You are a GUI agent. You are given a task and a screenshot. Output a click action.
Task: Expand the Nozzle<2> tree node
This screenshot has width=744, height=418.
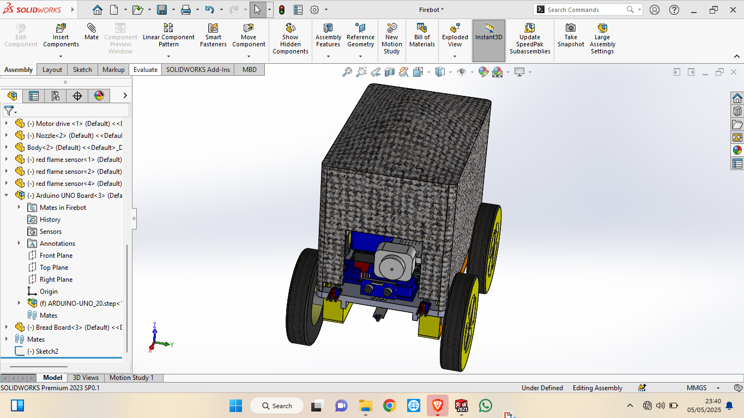(x=7, y=136)
